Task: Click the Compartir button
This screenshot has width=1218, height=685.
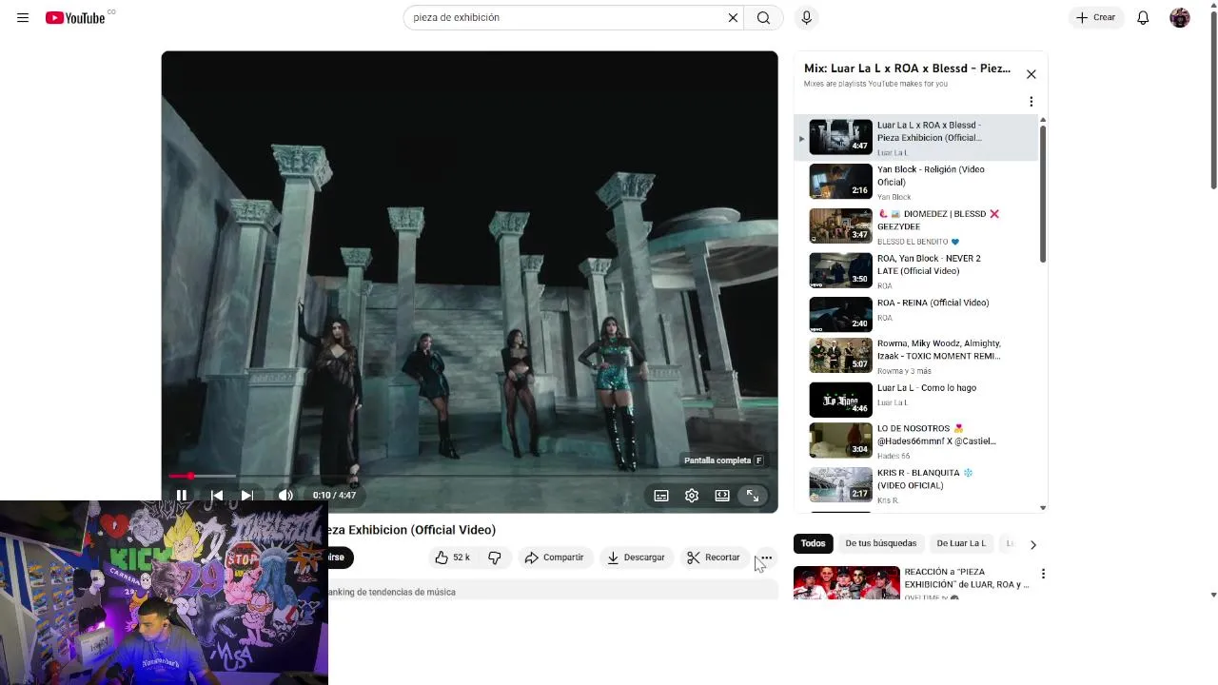Action: (x=555, y=558)
